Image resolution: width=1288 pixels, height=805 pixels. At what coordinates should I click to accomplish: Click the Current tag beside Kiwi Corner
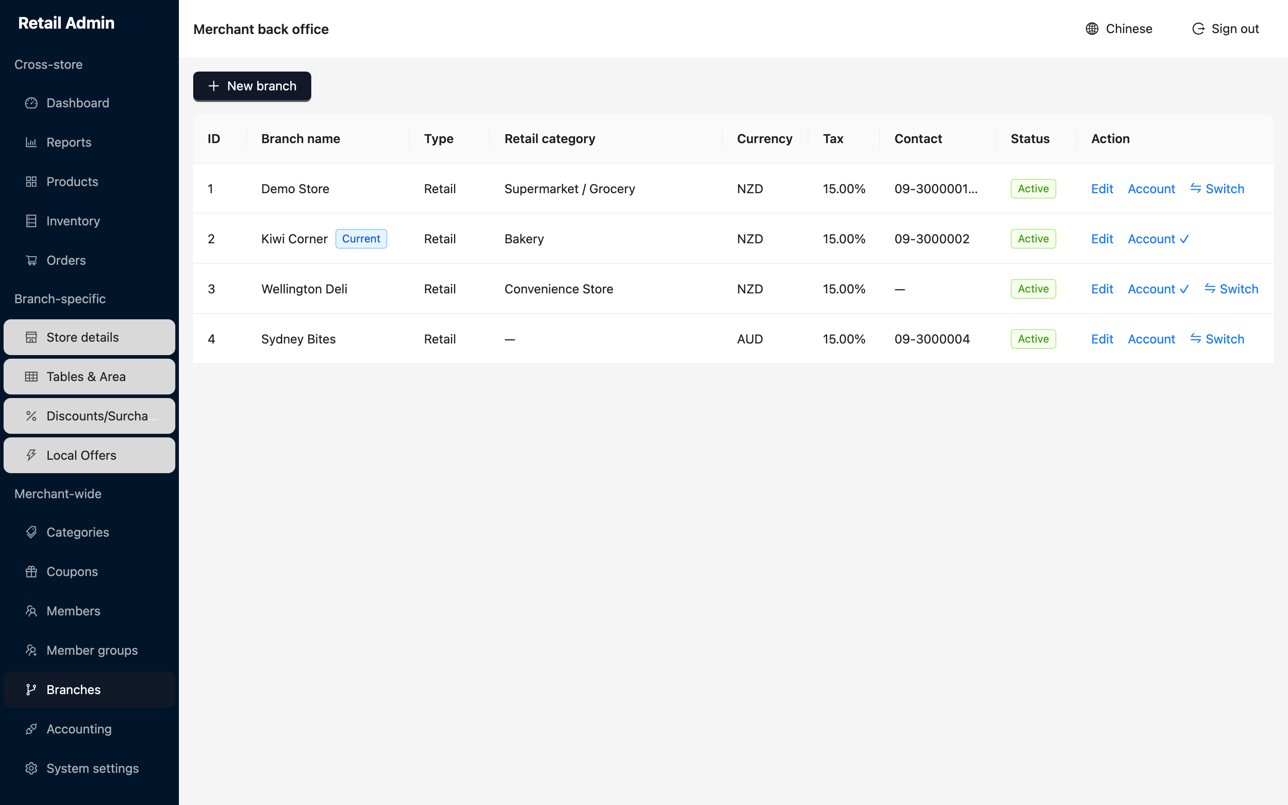tap(361, 238)
